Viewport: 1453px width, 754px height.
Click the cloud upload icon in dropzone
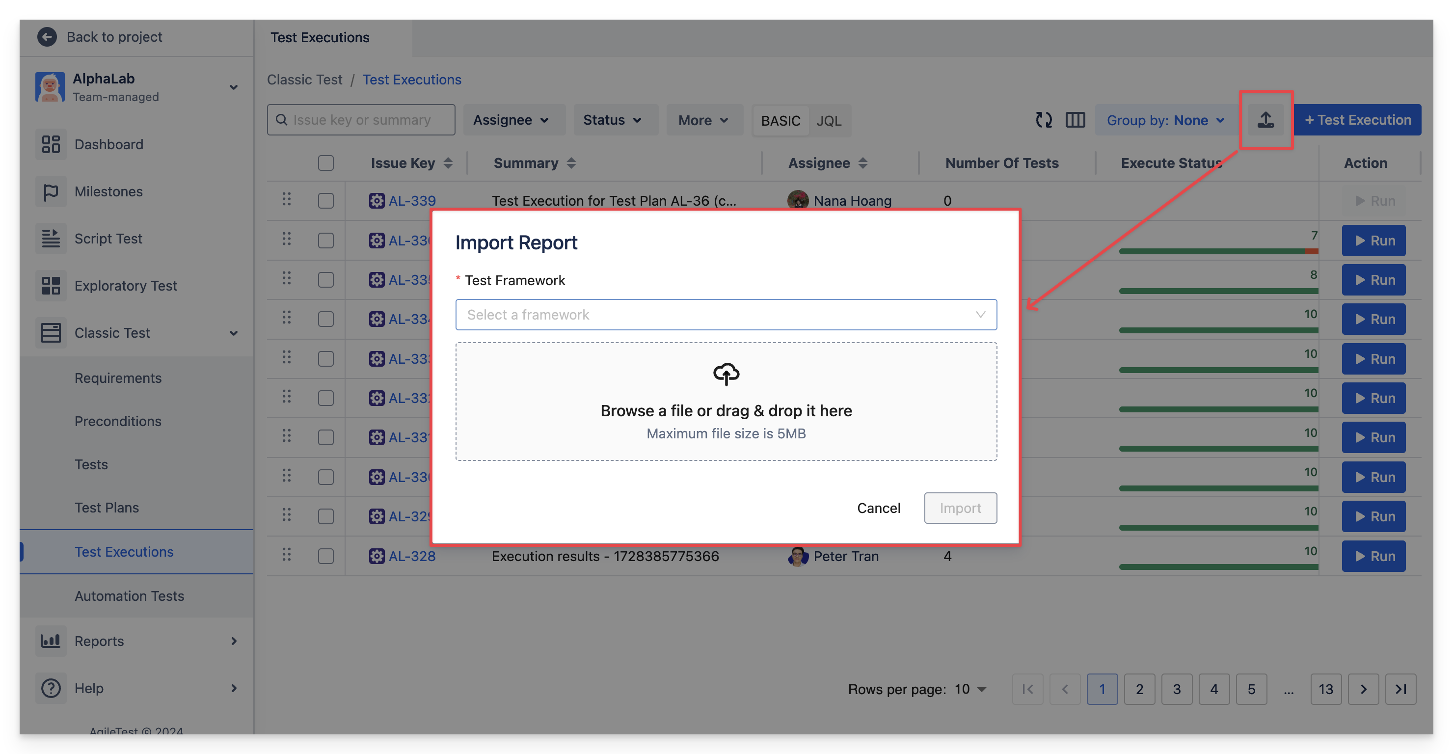(726, 374)
